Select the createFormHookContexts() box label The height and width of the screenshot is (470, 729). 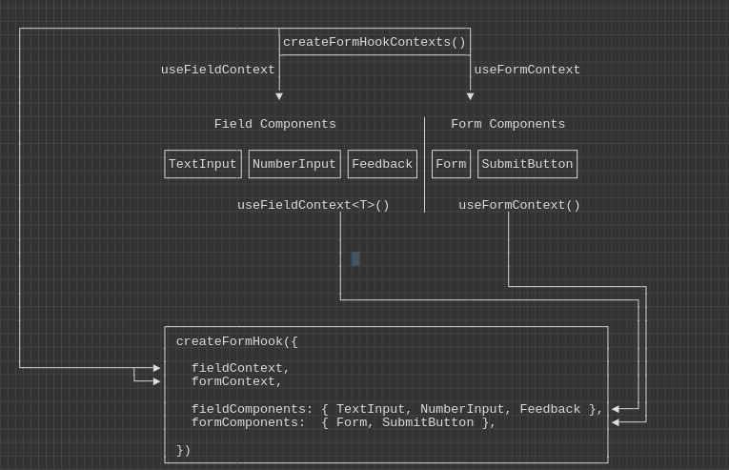[375, 42]
